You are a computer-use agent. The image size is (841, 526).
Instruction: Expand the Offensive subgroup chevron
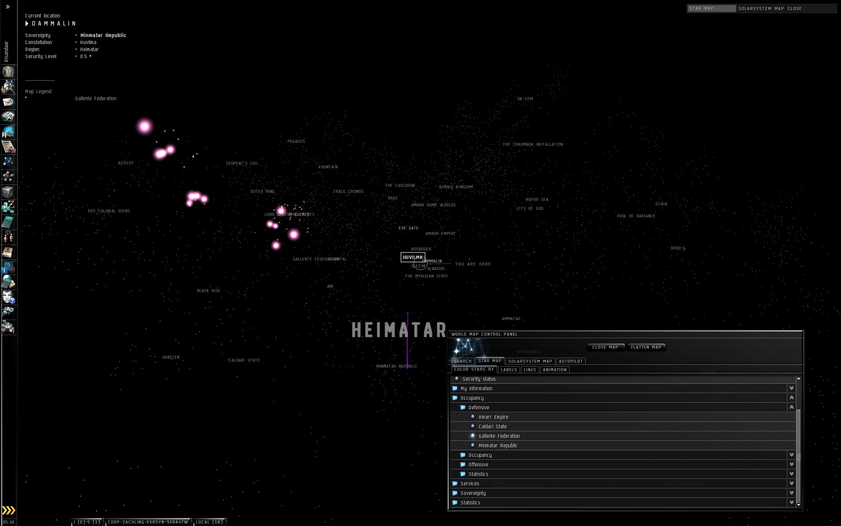pos(791,464)
